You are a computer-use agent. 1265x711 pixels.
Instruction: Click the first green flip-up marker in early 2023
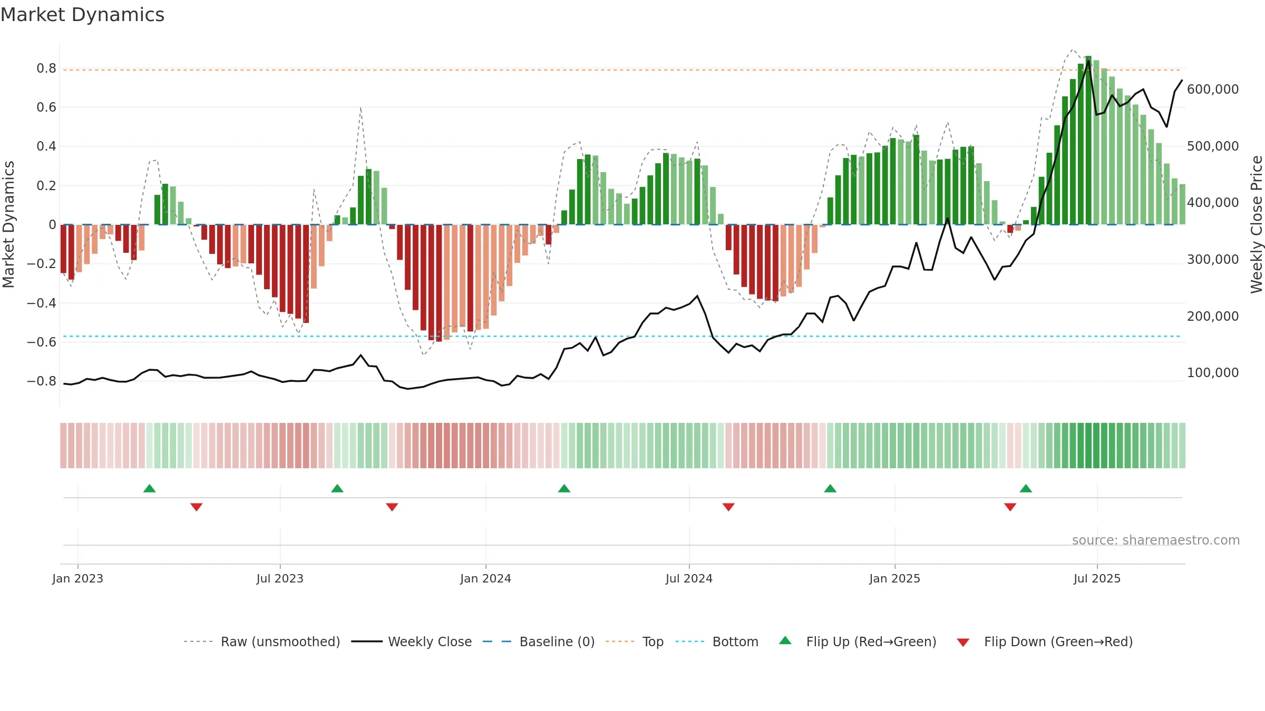(x=150, y=488)
